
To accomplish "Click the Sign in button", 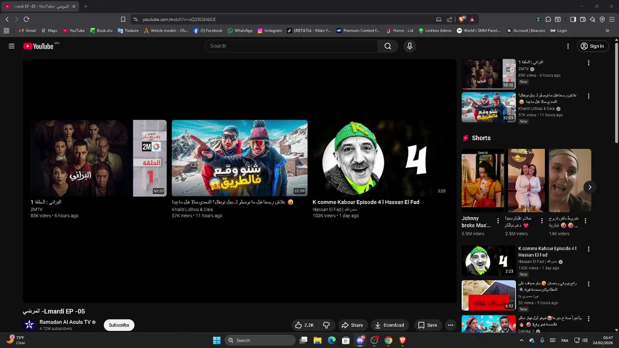I will 592,46.
